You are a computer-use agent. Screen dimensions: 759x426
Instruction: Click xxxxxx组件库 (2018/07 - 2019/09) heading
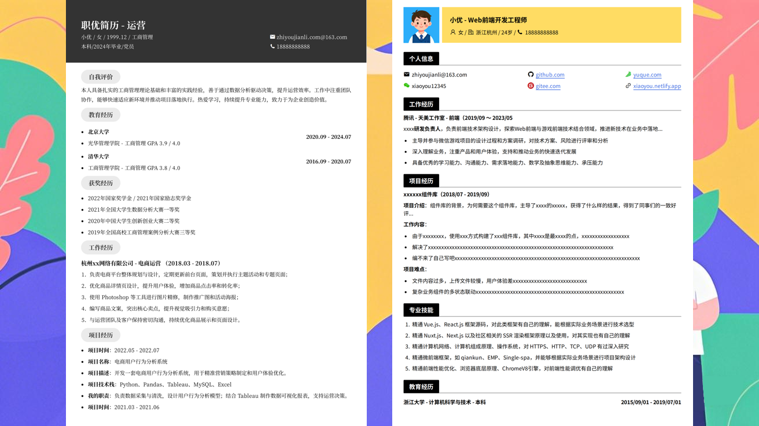pos(447,194)
